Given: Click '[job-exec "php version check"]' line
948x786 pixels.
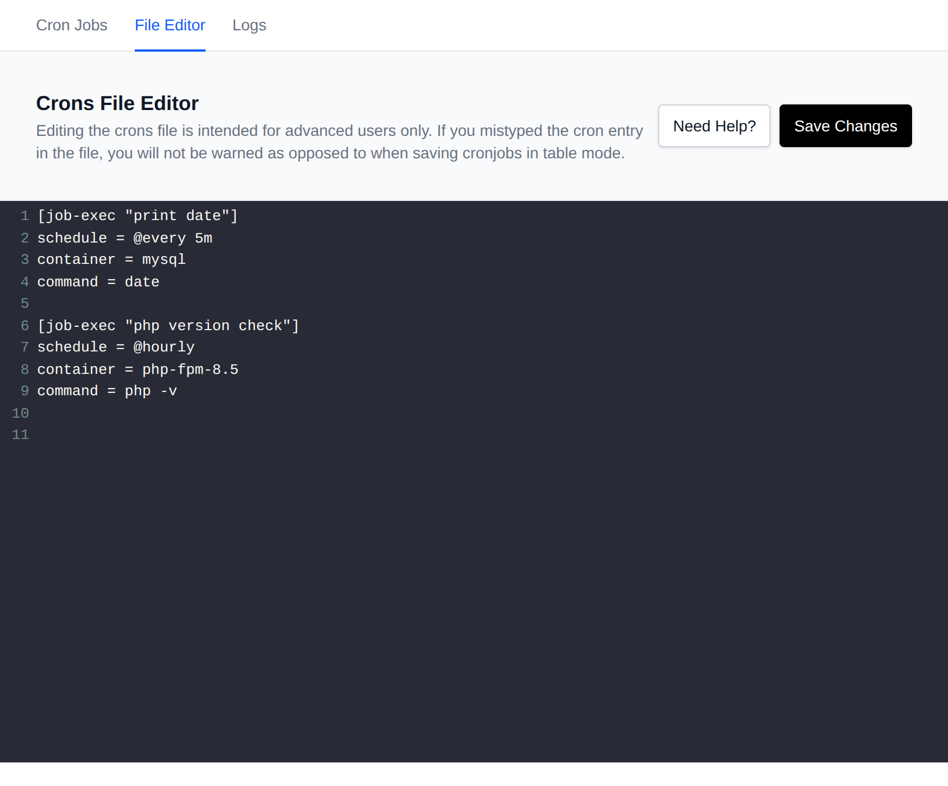Looking at the screenshot, I should tap(168, 325).
